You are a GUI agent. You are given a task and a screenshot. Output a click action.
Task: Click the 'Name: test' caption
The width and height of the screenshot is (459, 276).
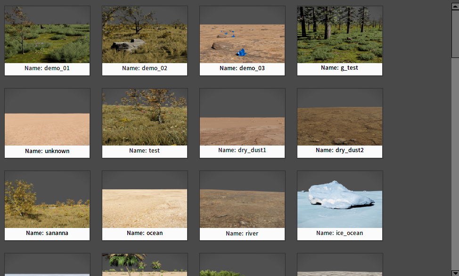[145, 150]
